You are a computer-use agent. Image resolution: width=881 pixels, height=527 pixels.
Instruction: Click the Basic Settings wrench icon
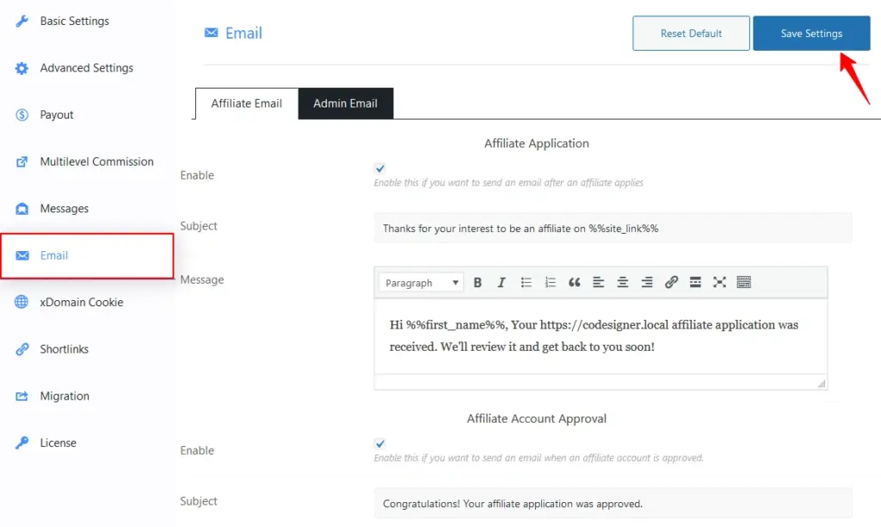pyautogui.click(x=22, y=21)
